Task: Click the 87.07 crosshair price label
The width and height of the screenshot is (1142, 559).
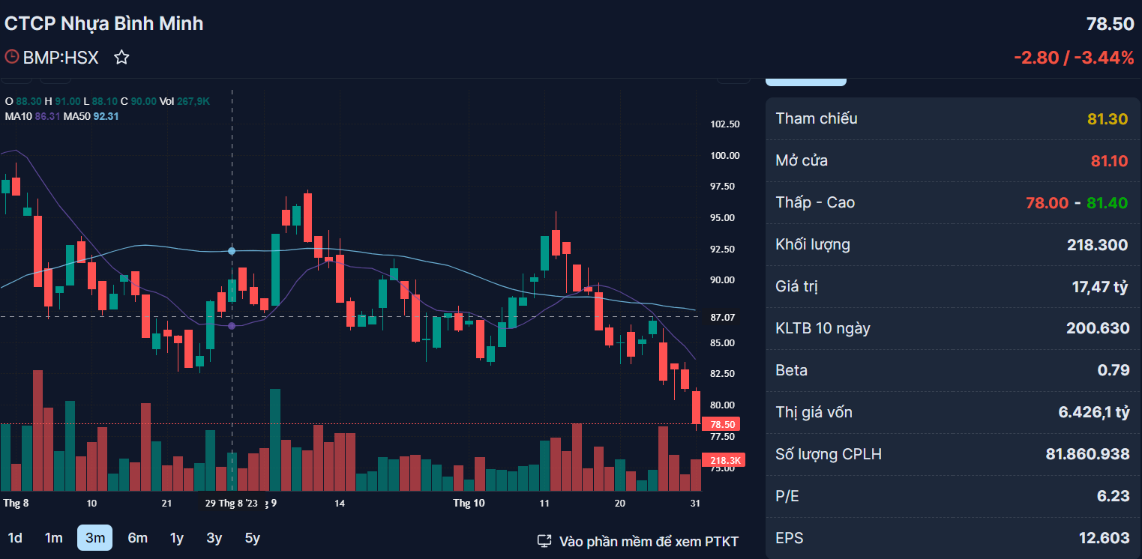Action: pos(724,317)
